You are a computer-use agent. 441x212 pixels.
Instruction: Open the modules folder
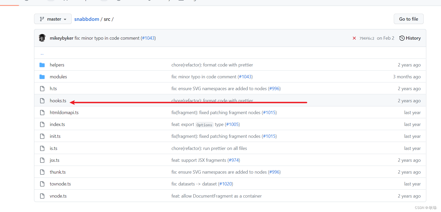pyautogui.click(x=58, y=77)
